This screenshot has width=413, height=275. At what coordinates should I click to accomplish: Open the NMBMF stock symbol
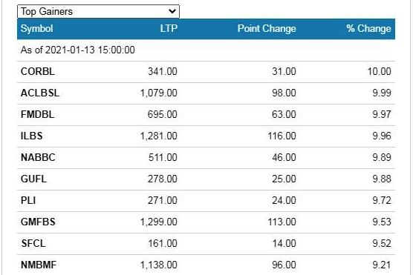(x=39, y=265)
